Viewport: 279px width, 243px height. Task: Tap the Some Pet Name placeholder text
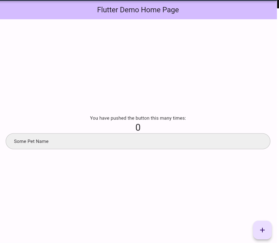31,141
